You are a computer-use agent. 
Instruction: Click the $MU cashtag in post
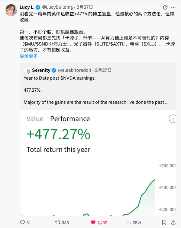(x=29, y=44)
